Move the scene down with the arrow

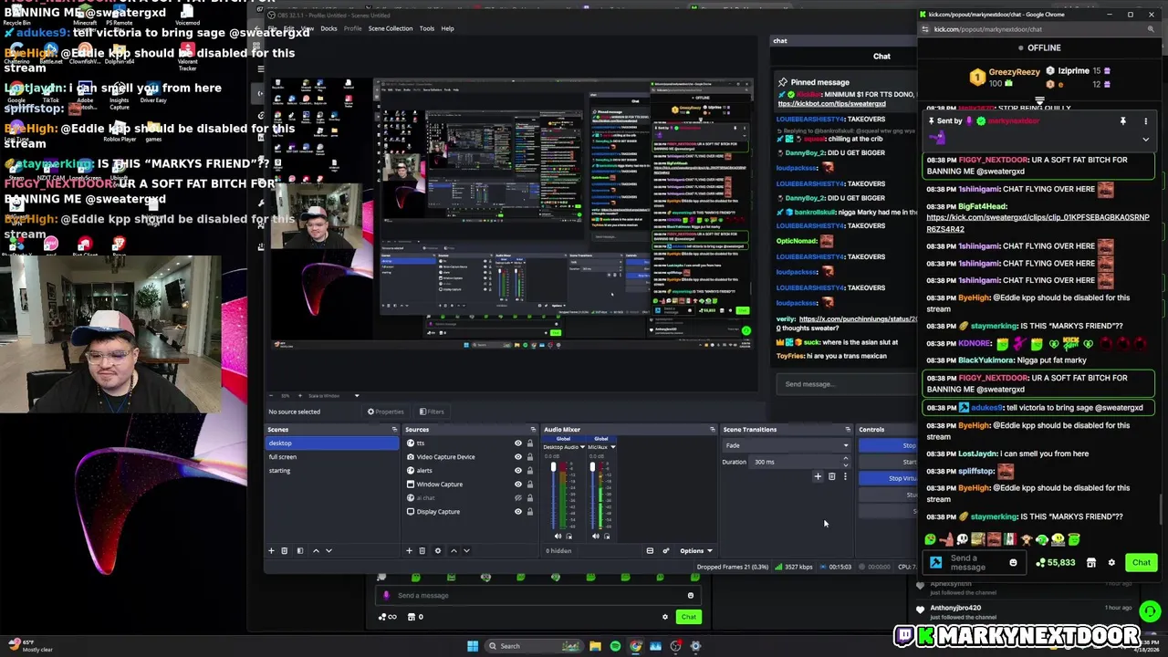[328, 550]
